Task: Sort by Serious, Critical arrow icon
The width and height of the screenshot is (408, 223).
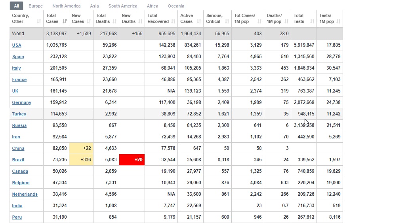Action: [x=227, y=21]
